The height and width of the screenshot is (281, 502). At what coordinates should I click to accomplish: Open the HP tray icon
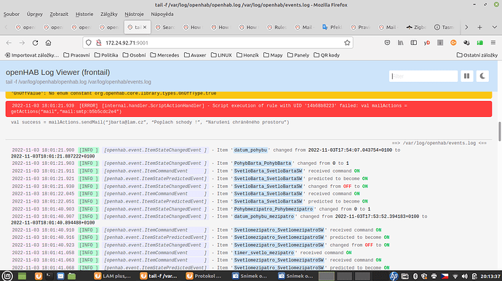tap(394, 276)
